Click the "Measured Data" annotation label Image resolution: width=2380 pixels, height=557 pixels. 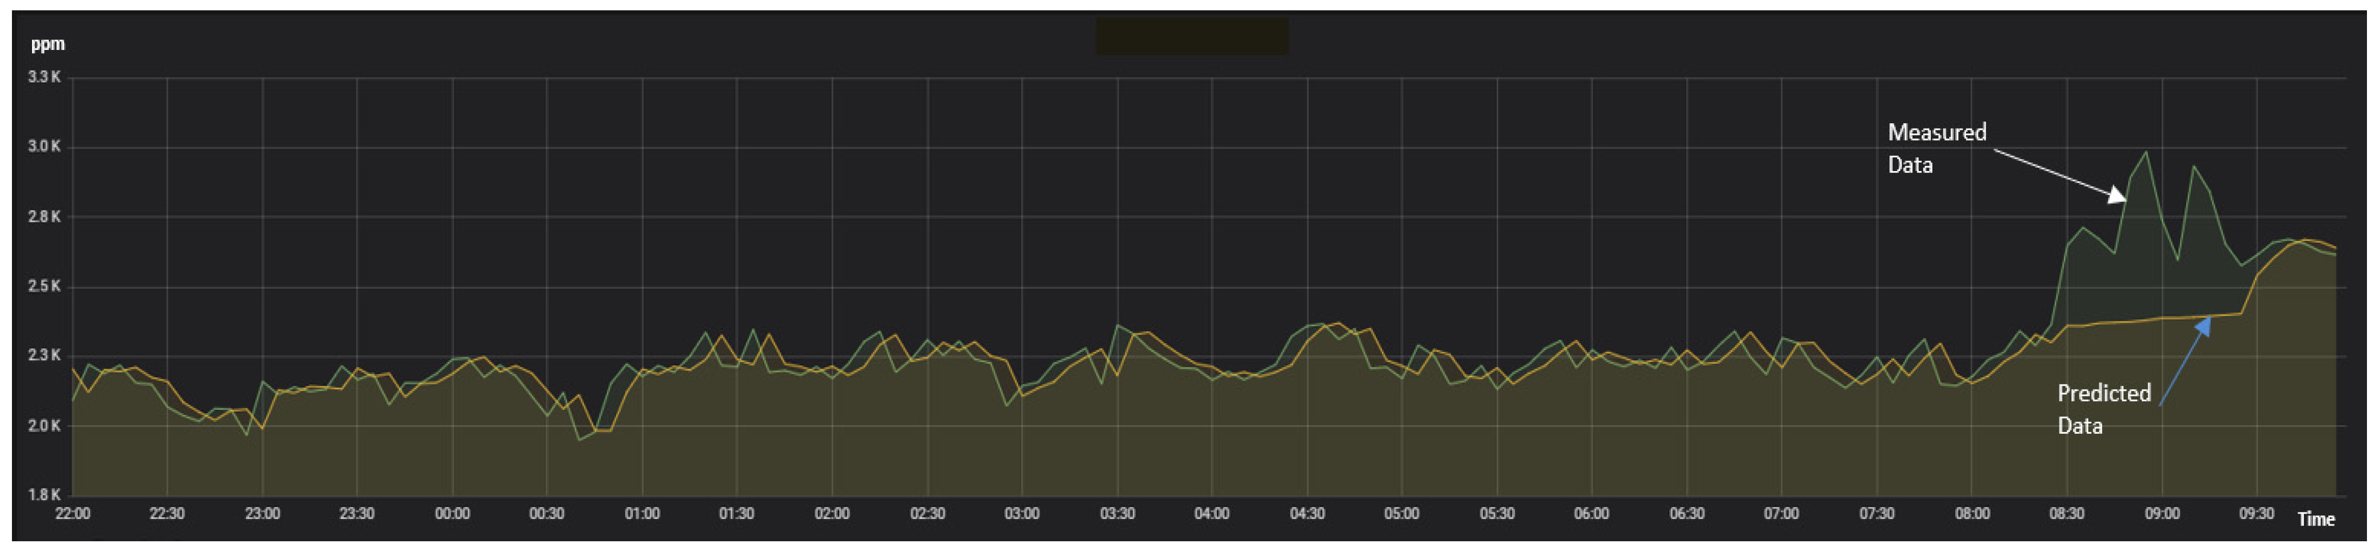tap(1936, 148)
